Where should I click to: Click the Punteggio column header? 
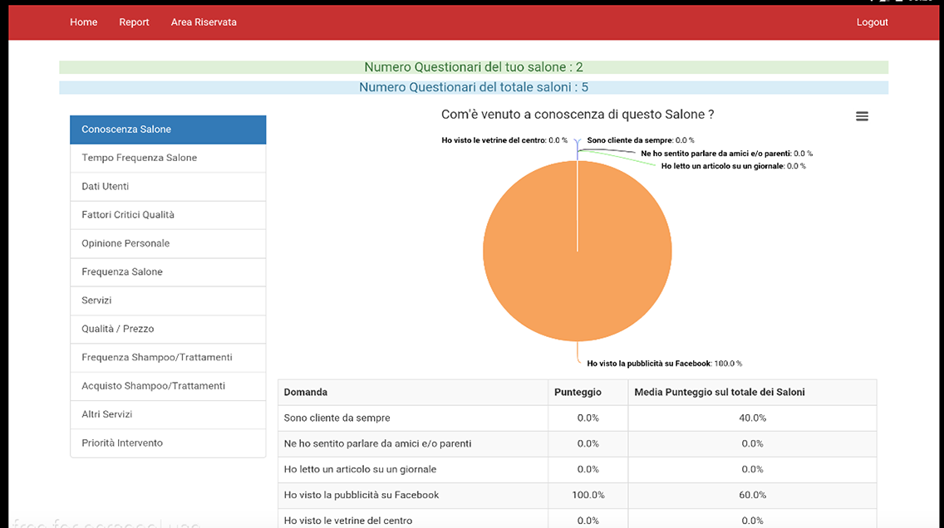point(588,392)
